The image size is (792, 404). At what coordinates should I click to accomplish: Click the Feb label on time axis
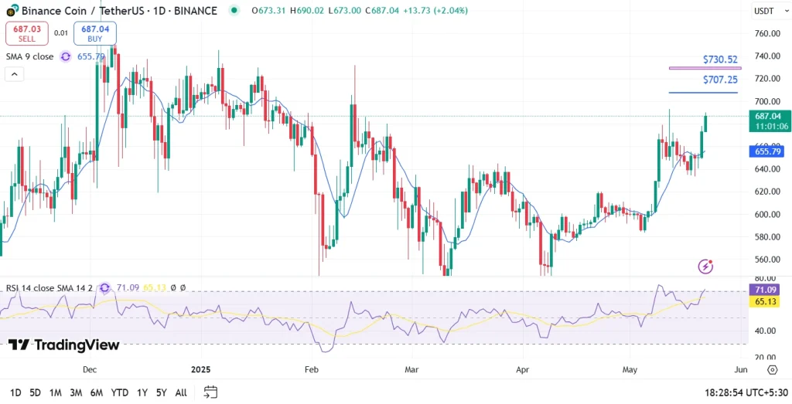[312, 370]
